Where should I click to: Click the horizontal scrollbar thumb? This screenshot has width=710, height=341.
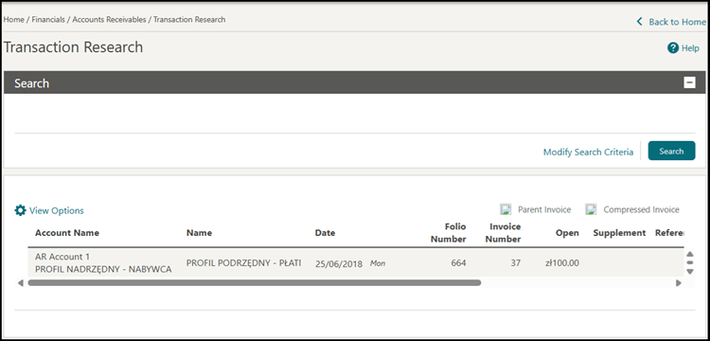[254, 282]
